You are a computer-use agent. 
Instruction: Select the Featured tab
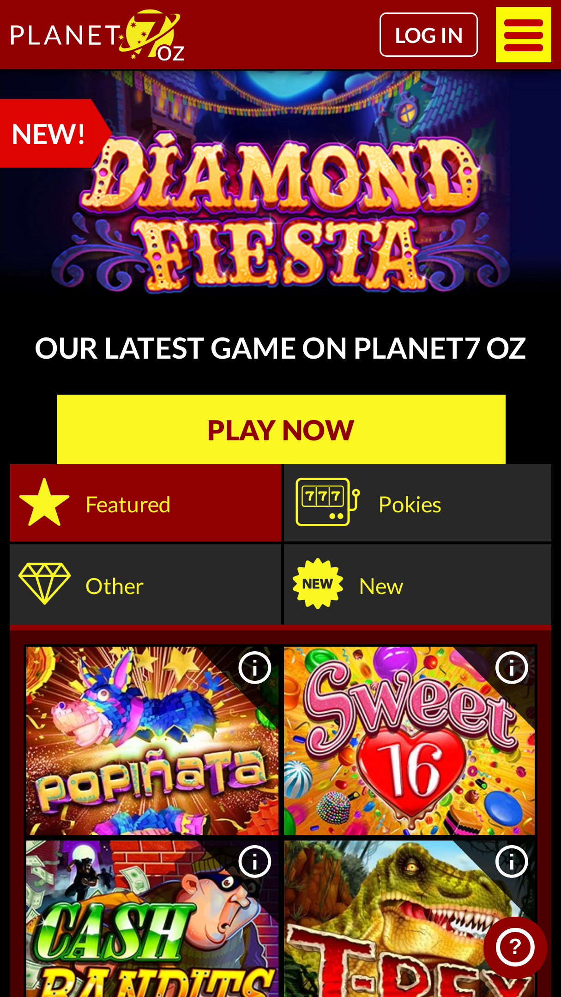tap(145, 503)
